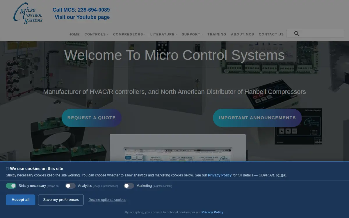Expand the Compressors dropdown menu
The height and width of the screenshot is (218, 349).
(129, 34)
